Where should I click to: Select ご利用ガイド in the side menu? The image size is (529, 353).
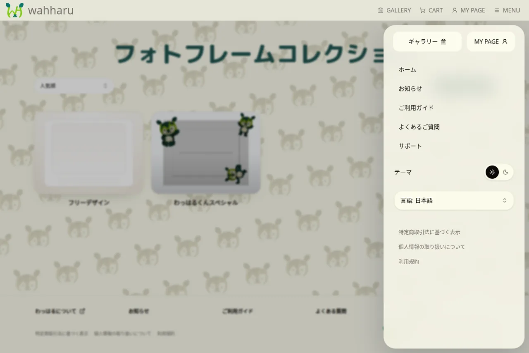[x=416, y=108]
